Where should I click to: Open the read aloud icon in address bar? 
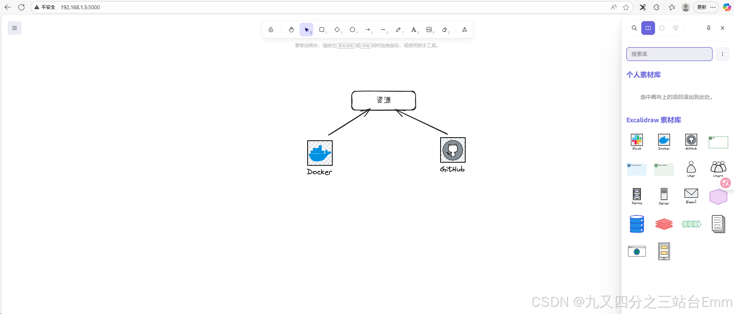tap(614, 7)
